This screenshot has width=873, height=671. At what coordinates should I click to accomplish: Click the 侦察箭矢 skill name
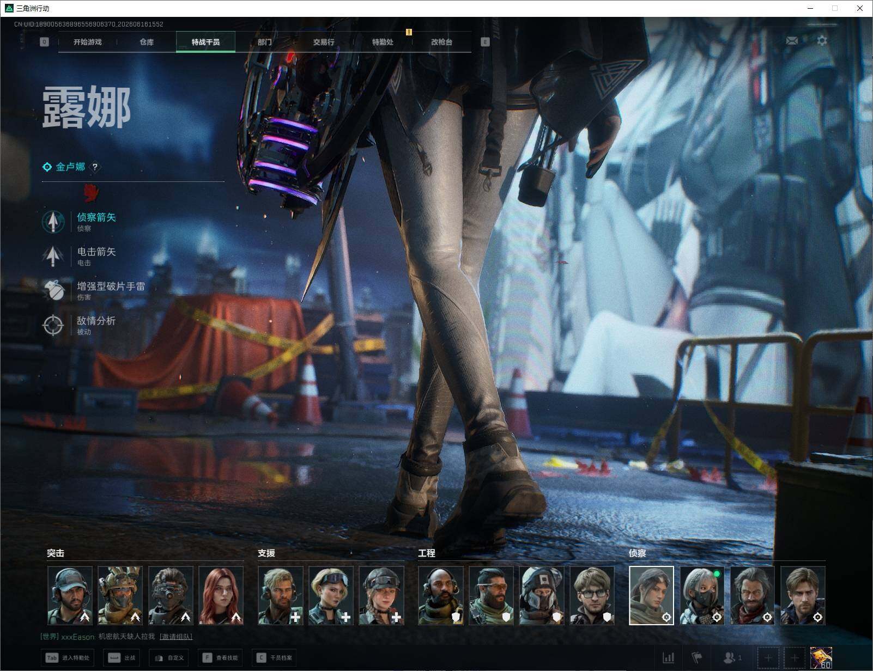pos(96,217)
